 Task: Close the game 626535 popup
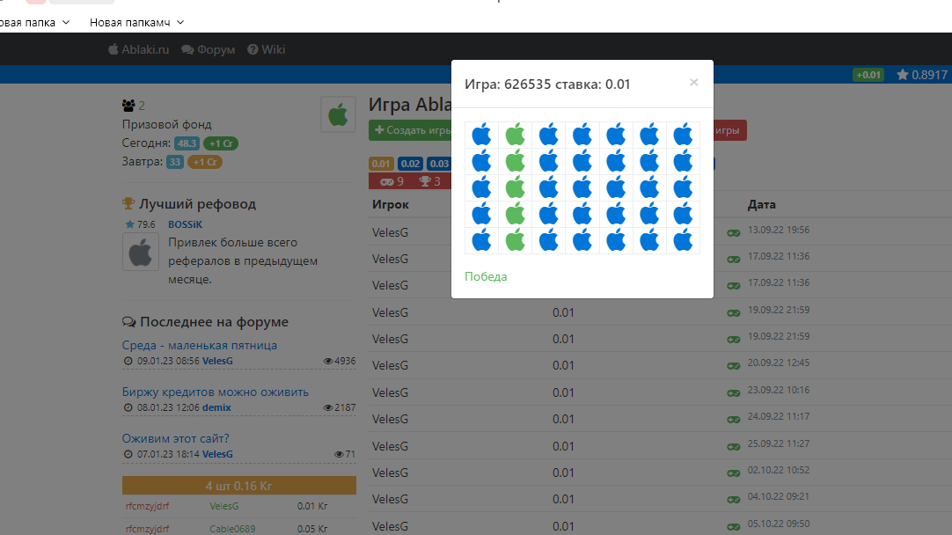point(693,83)
